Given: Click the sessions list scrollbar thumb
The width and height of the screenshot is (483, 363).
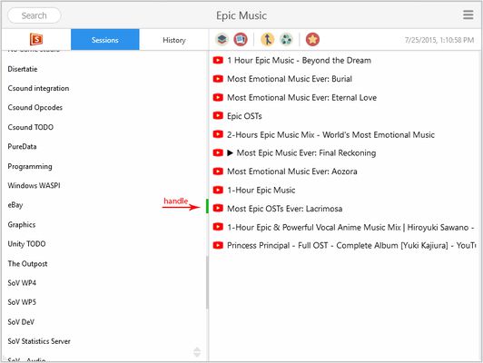Looking at the screenshot, I should (x=207, y=281).
